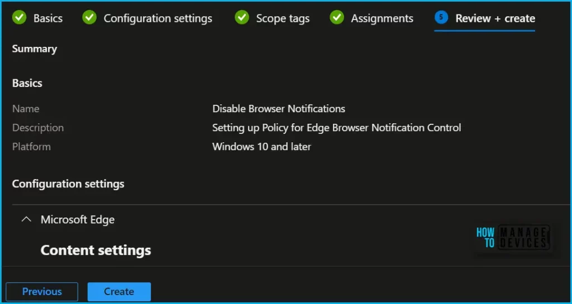This screenshot has width=572, height=304.
Task: Open the Basics step tab
Action: tap(48, 18)
